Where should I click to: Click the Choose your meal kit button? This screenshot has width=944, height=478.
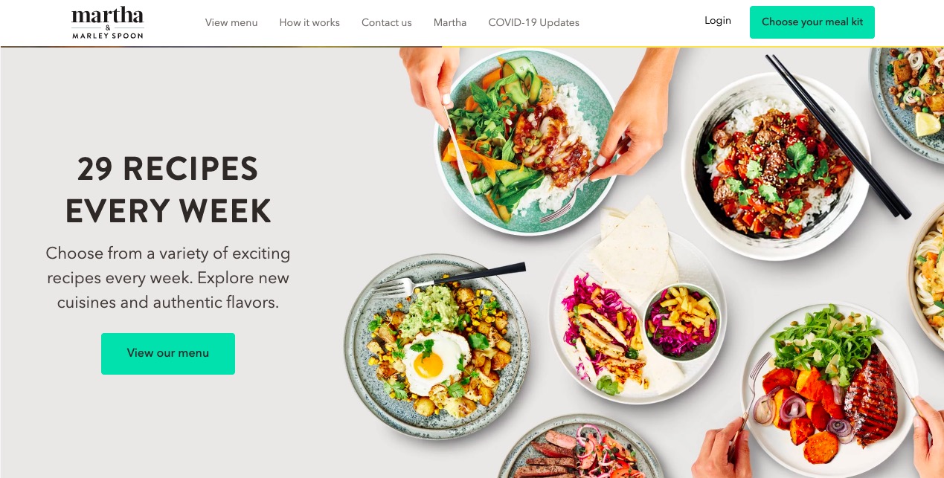[812, 22]
